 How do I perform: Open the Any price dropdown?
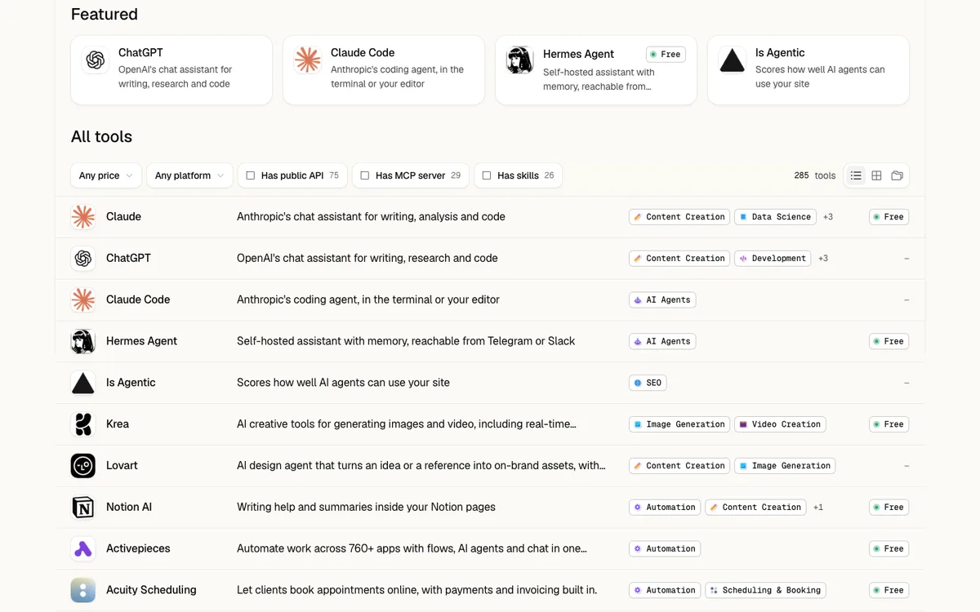pyautogui.click(x=106, y=175)
